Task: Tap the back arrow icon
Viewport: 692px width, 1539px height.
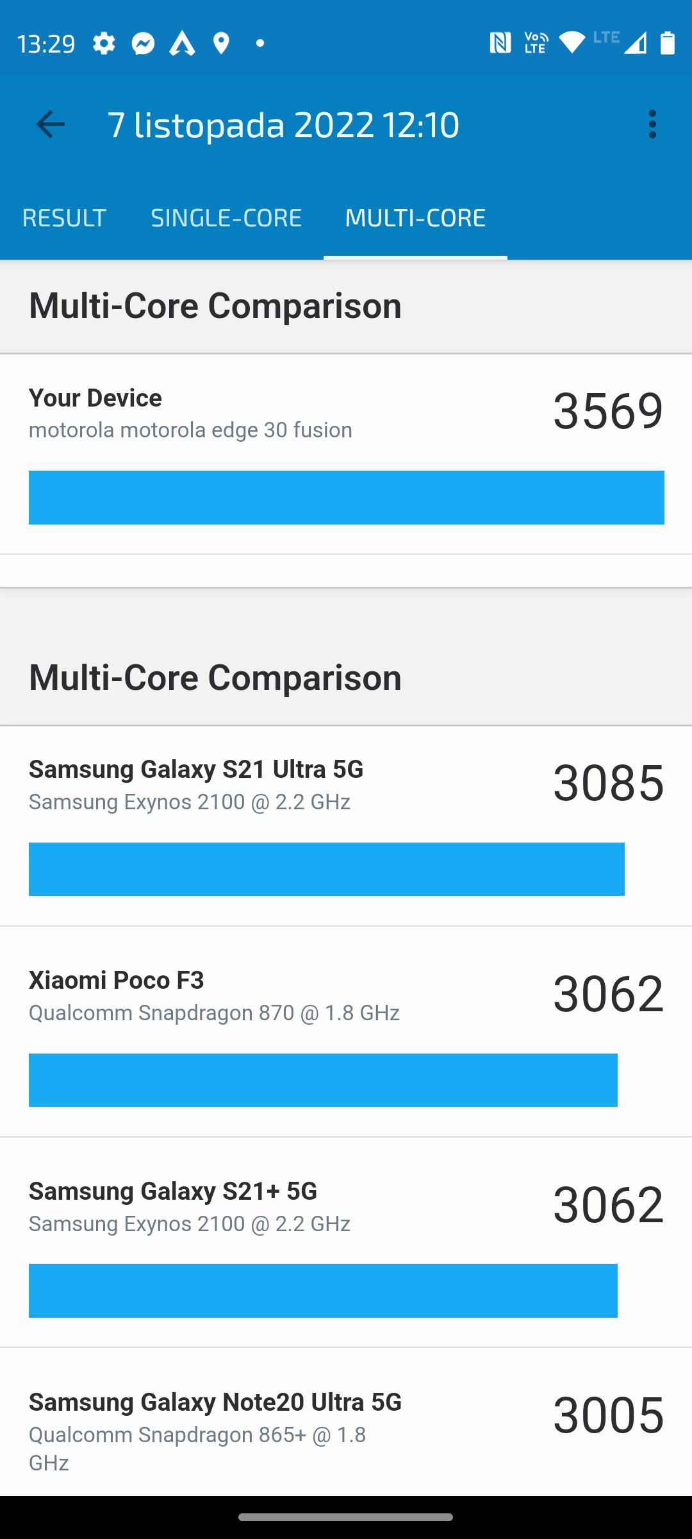Action: [x=50, y=124]
